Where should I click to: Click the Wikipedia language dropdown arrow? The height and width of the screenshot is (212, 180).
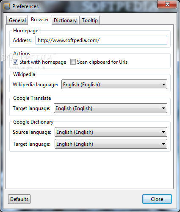point(163,85)
